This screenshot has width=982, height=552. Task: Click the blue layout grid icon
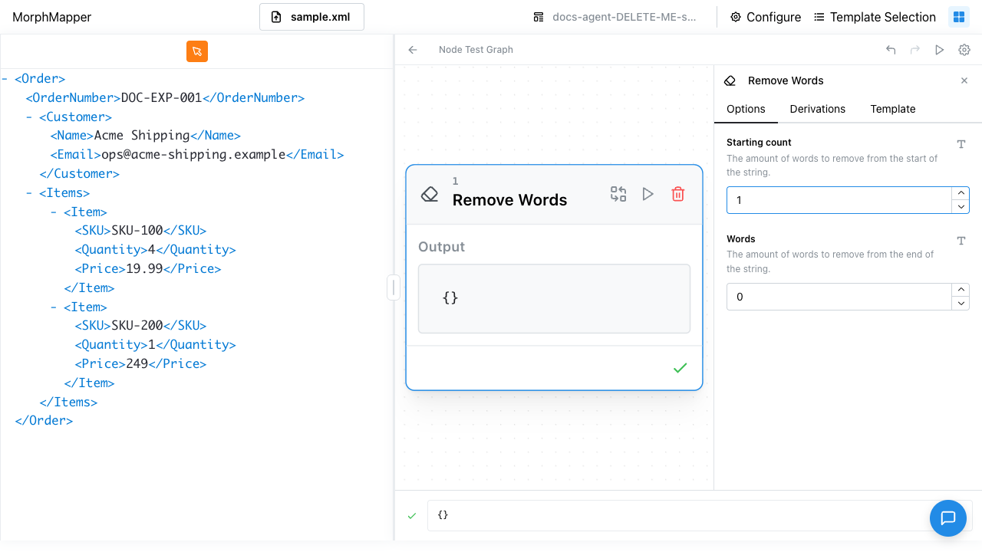point(959,17)
